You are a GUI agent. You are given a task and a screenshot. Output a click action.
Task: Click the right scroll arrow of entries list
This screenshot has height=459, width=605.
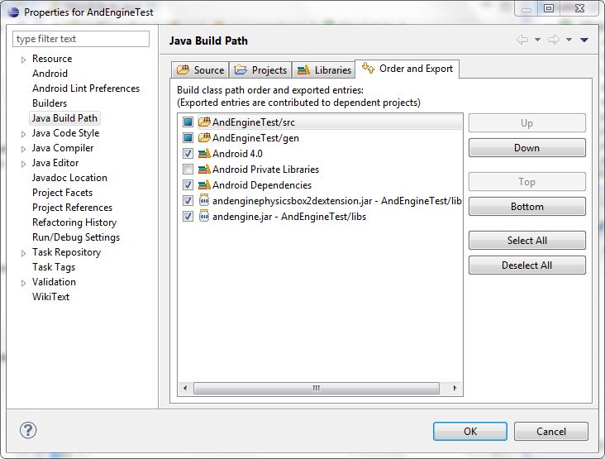[x=455, y=388]
